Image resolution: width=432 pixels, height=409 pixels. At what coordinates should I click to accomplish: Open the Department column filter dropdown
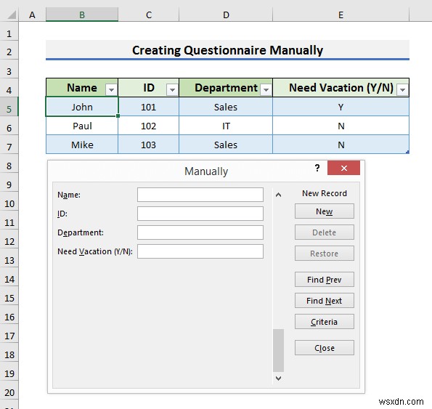(x=266, y=90)
